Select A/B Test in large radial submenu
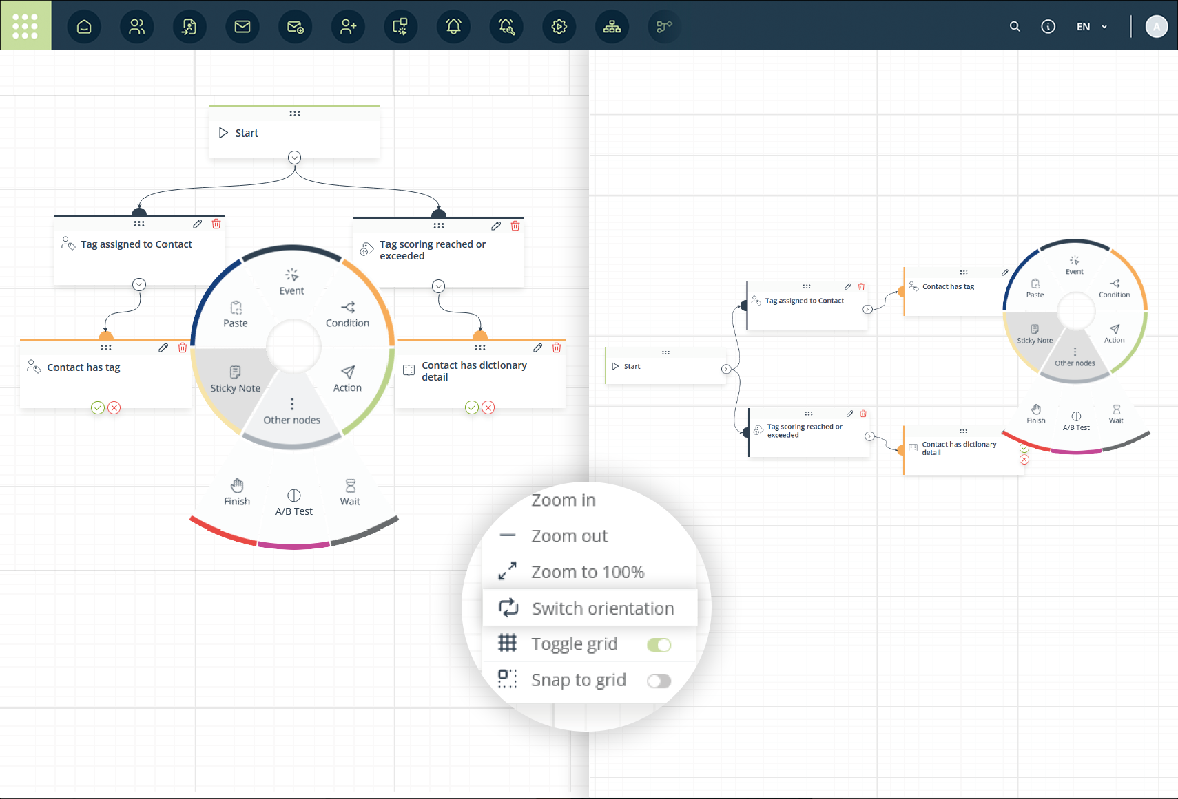The height and width of the screenshot is (799, 1178). coord(294,502)
